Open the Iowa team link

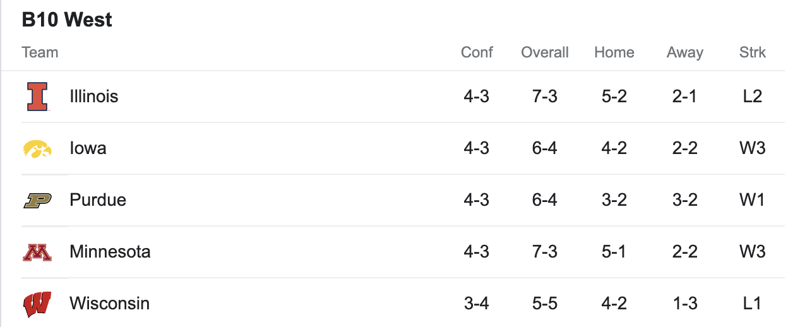pos(88,148)
